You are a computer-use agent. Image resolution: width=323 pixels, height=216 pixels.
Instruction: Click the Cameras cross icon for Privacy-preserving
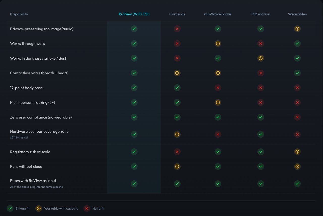[177, 29]
